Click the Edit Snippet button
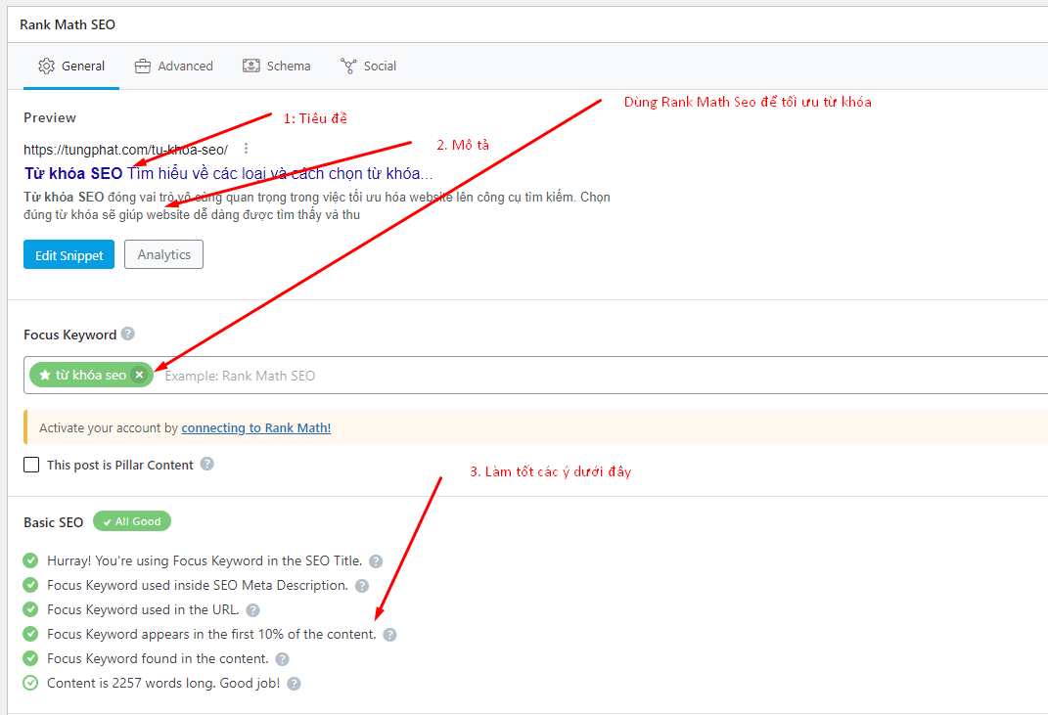Image resolution: width=1048 pixels, height=715 pixels. [x=68, y=254]
